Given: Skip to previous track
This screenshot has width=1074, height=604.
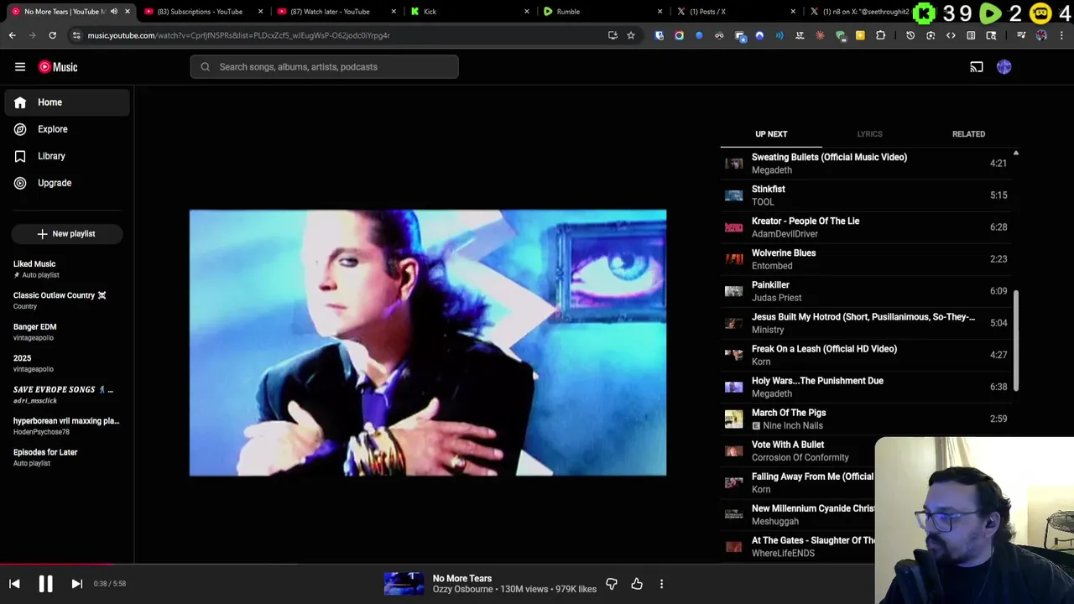Looking at the screenshot, I should (14, 584).
